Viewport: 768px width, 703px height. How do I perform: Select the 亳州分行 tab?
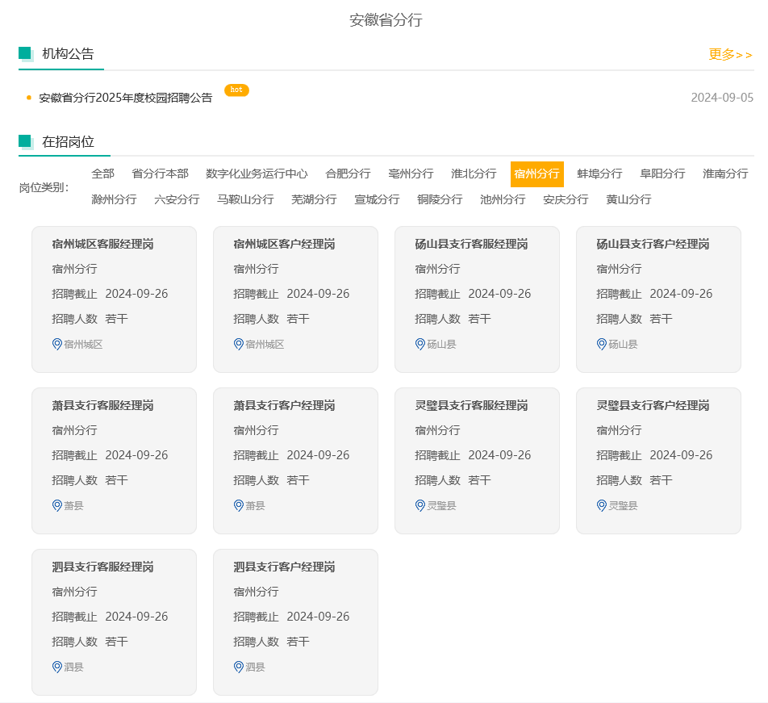pos(411,174)
